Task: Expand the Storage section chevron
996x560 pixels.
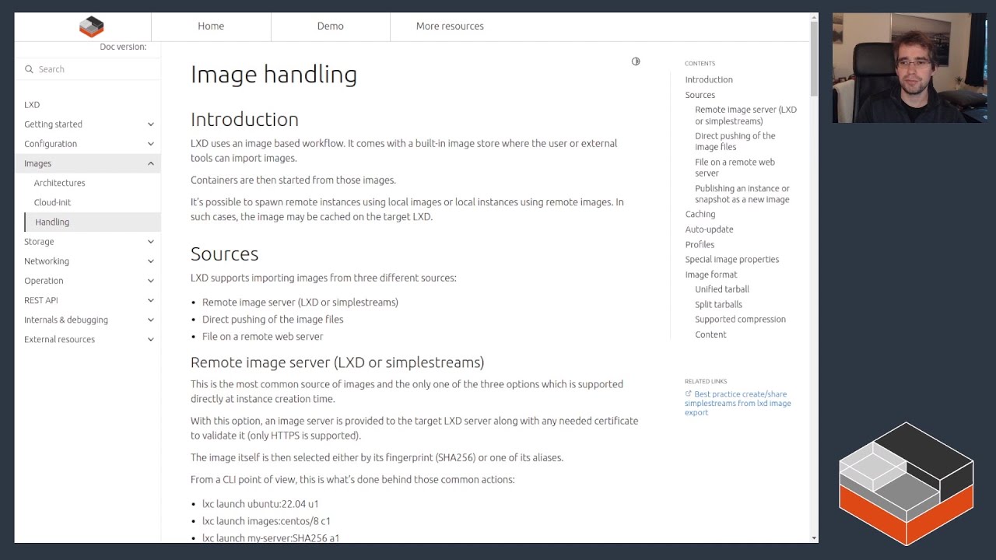Action: pyautogui.click(x=151, y=242)
